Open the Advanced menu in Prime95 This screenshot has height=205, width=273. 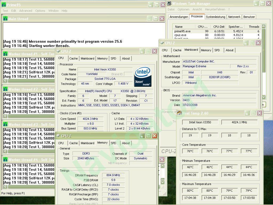point(26,11)
